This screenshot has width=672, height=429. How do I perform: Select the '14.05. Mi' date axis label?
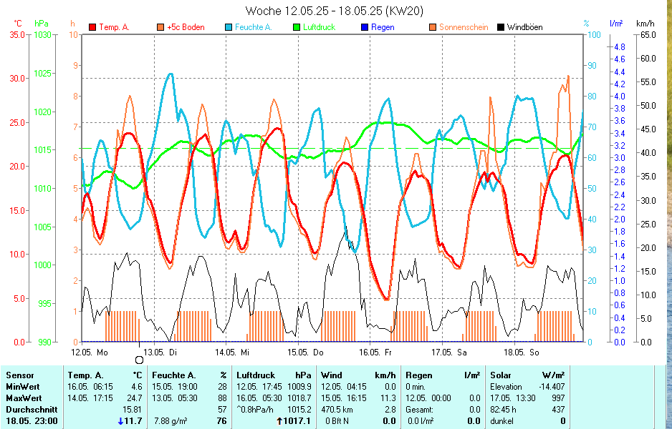[232, 352]
